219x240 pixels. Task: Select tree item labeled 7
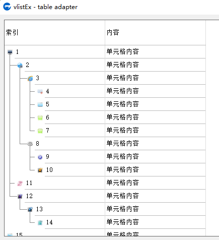click(47, 131)
